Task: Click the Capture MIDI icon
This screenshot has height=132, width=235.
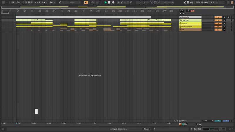Action: click(x=128, y=2)
